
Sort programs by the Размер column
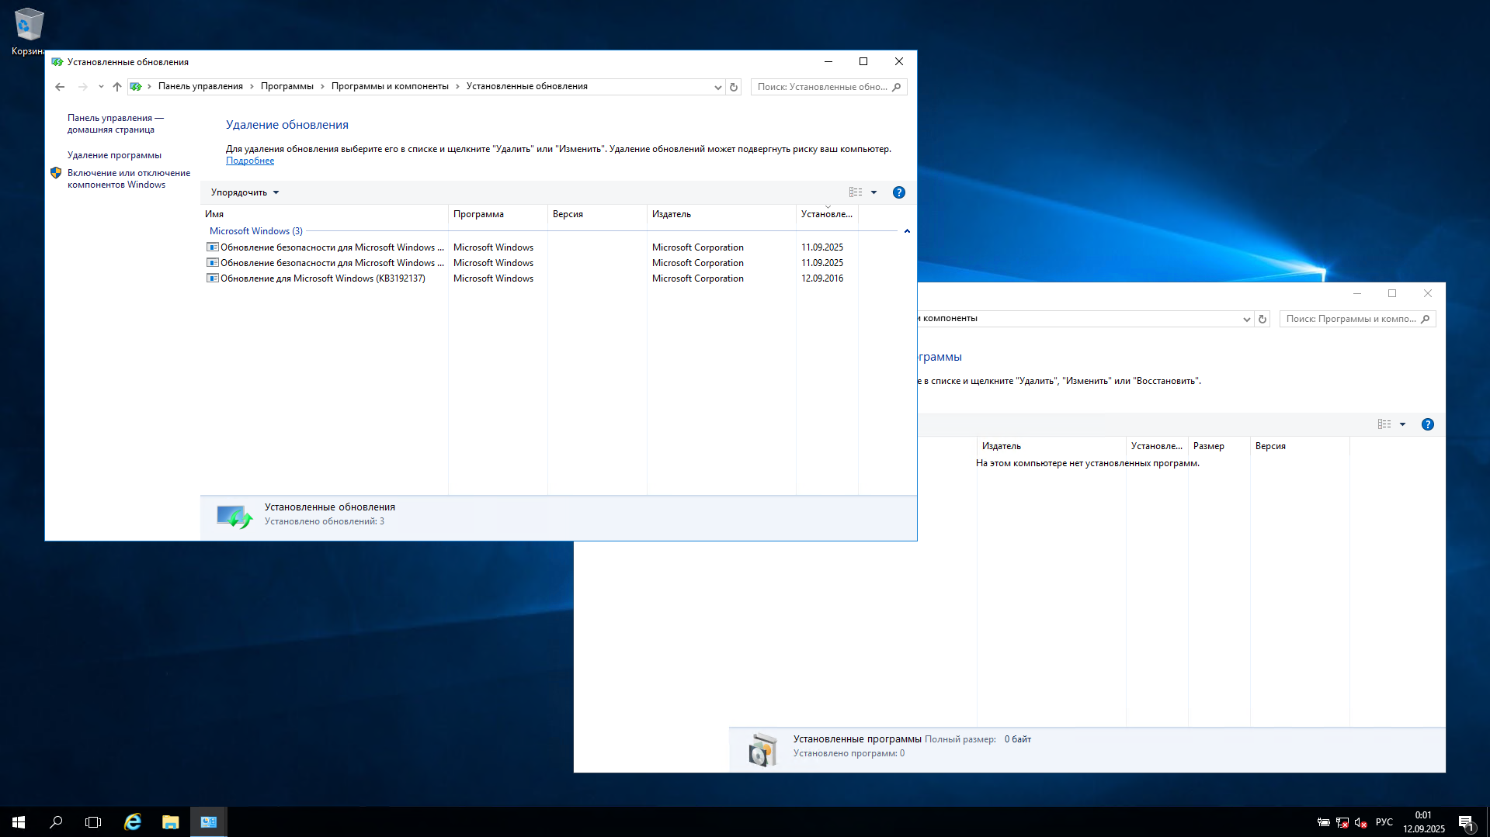[1219, 446]
